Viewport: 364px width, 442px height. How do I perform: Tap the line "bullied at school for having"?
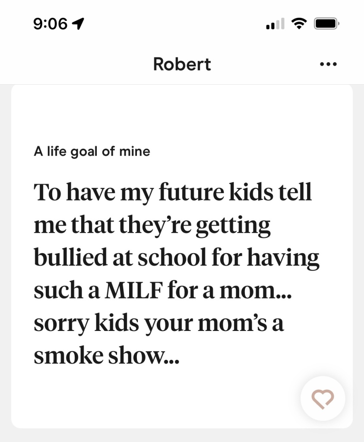[x=177, y=258]
